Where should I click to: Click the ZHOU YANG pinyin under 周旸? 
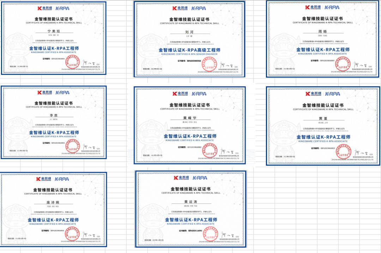click(322, 36)
